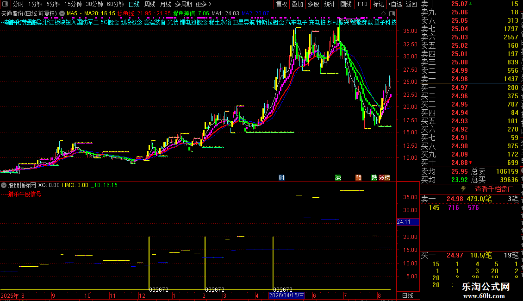This screenshot has width=523, height=301.
Task: Click the 多股 button
Action: (x=313, y=4)
